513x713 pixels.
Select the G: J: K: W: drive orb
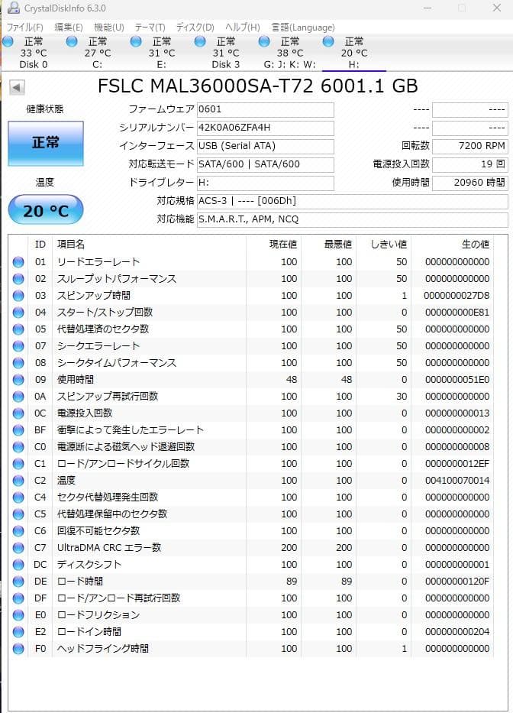tap(265, 41)
